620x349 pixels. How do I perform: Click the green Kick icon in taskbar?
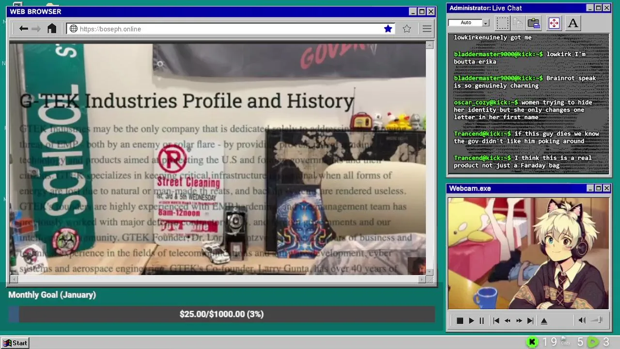[532, 342]
